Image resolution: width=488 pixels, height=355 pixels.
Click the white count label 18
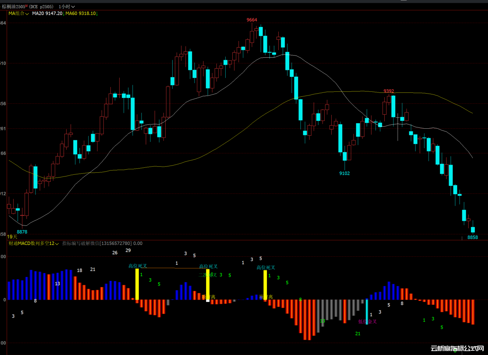coord(80,270)
